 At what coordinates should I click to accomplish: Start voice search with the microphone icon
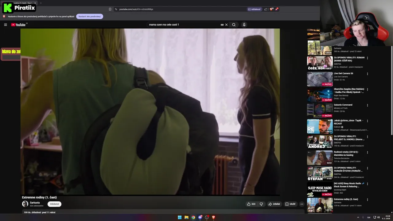click(x=244, y=25)
